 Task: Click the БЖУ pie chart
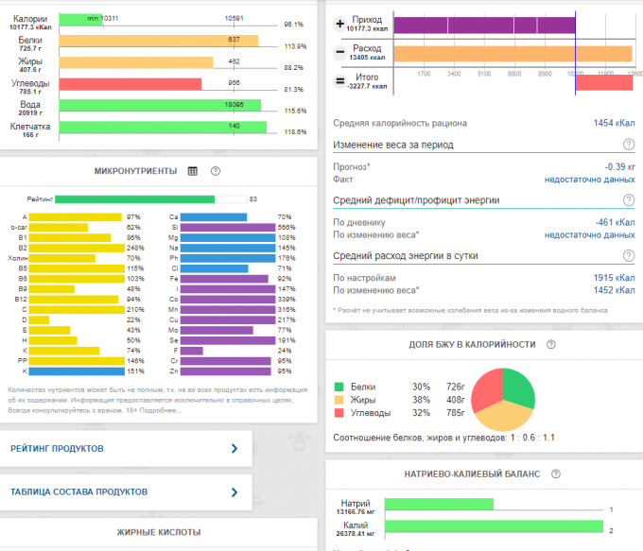pos(502,397)
